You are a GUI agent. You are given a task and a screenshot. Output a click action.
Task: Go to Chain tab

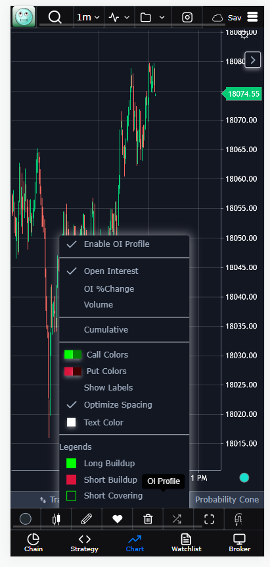pyautogui.click(x=34, y=543)
